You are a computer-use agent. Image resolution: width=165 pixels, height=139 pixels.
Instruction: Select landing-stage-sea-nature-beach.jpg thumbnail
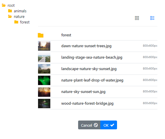pyautogui.click(x=44, y=57)
